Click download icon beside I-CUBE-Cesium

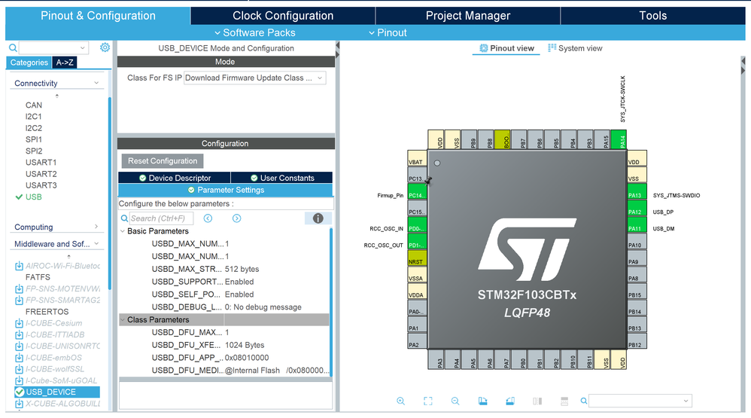coord(19,323)
